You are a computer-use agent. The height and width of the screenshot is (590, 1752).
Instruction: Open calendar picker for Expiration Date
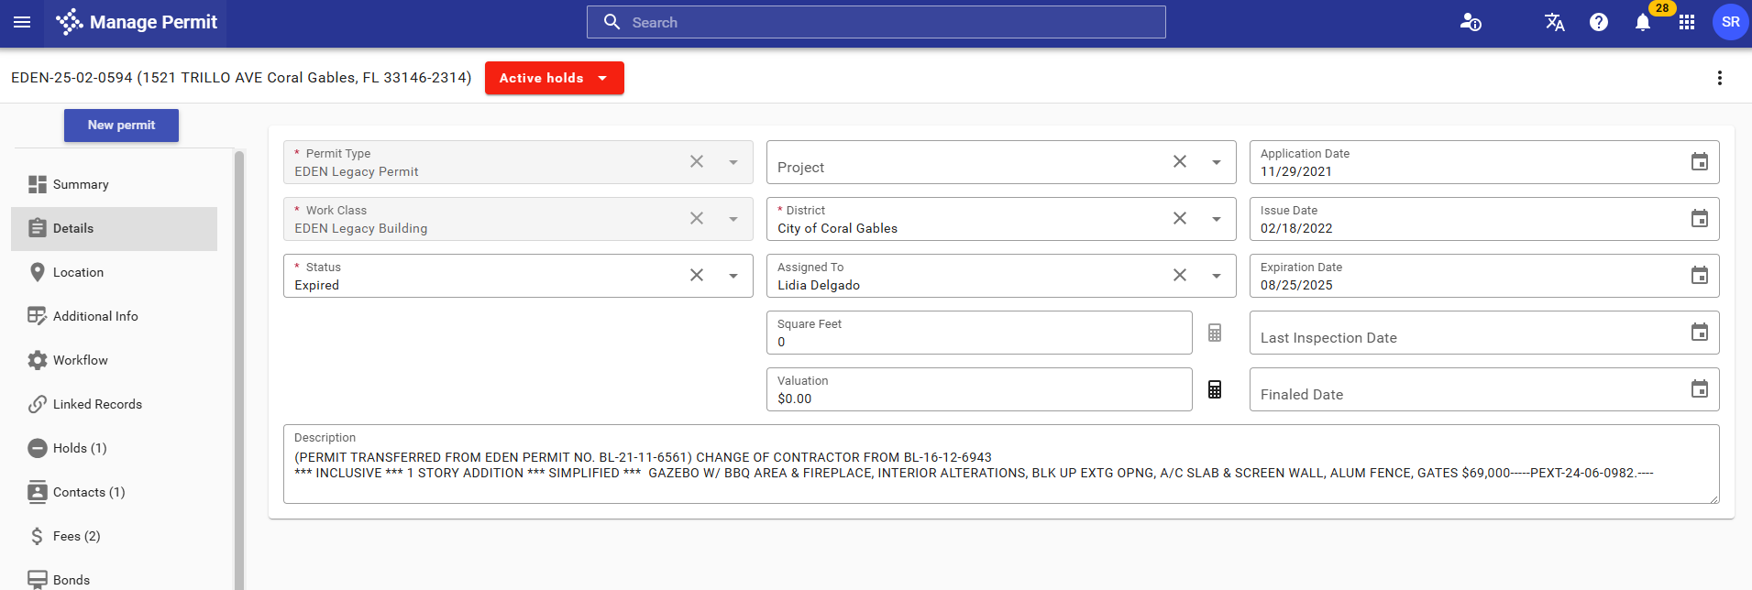(1699, 276)
